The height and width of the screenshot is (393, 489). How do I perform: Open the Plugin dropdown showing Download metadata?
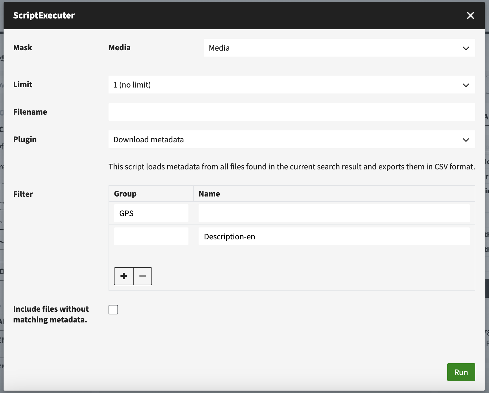click(292, 140)
